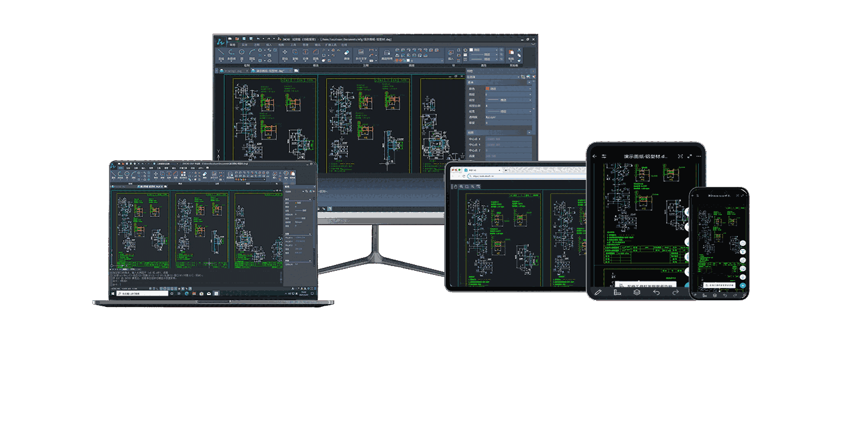Tap fullscreen expand icon in tablet app
Screen dimensions: 852x421
click(x=690, y=156)
